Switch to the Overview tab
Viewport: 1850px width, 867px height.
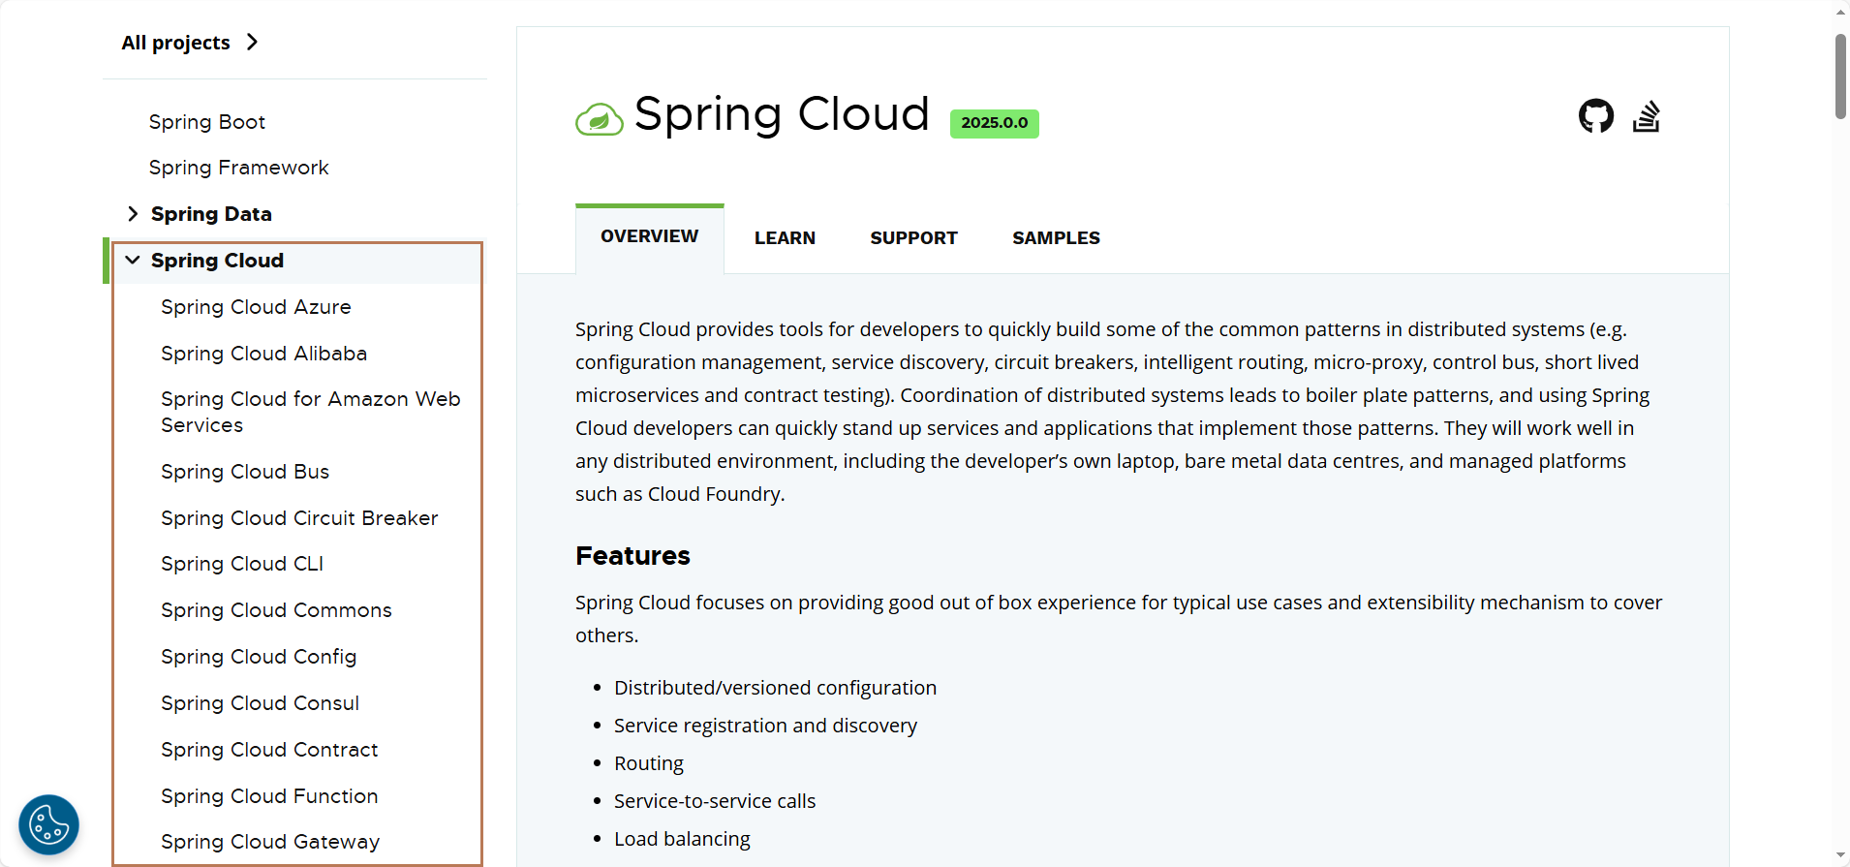[x=649, y=237]
